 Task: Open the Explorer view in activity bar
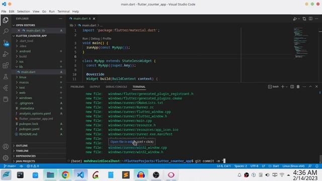pyautogui.click(x=6, y=20)
